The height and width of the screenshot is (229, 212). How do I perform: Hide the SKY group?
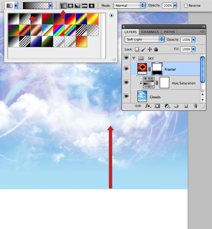pos(126,58)
